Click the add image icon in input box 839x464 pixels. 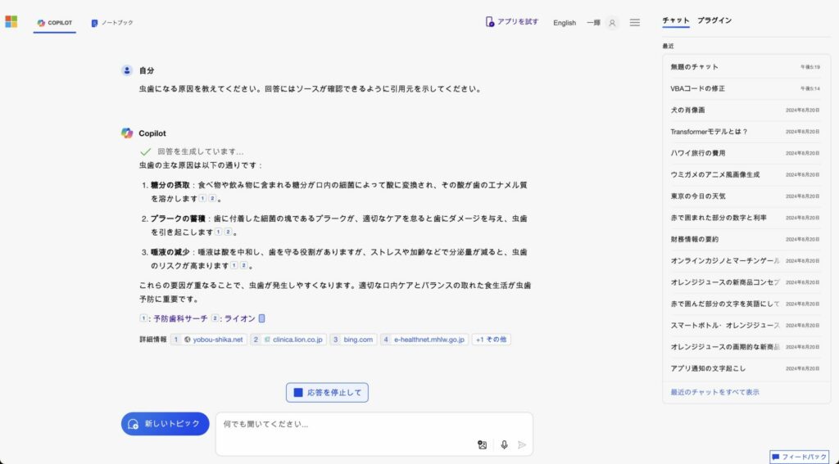482,444
